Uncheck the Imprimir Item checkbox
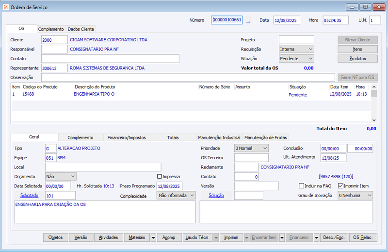Screen dimensions: 388x252 click(x=340, y=186)
